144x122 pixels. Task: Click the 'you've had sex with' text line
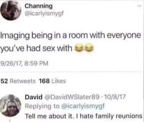pyautogui.click(x=36, y=48)
